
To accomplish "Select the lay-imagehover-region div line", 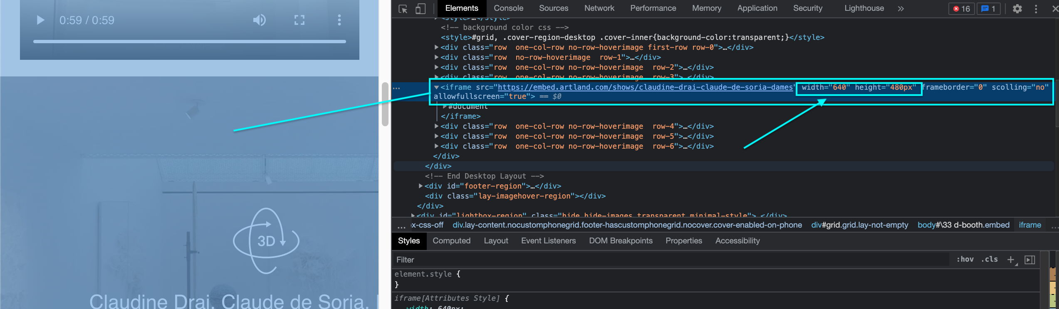I will [515, 196].
